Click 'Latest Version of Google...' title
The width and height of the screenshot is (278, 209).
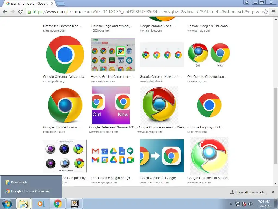[159, 178]
